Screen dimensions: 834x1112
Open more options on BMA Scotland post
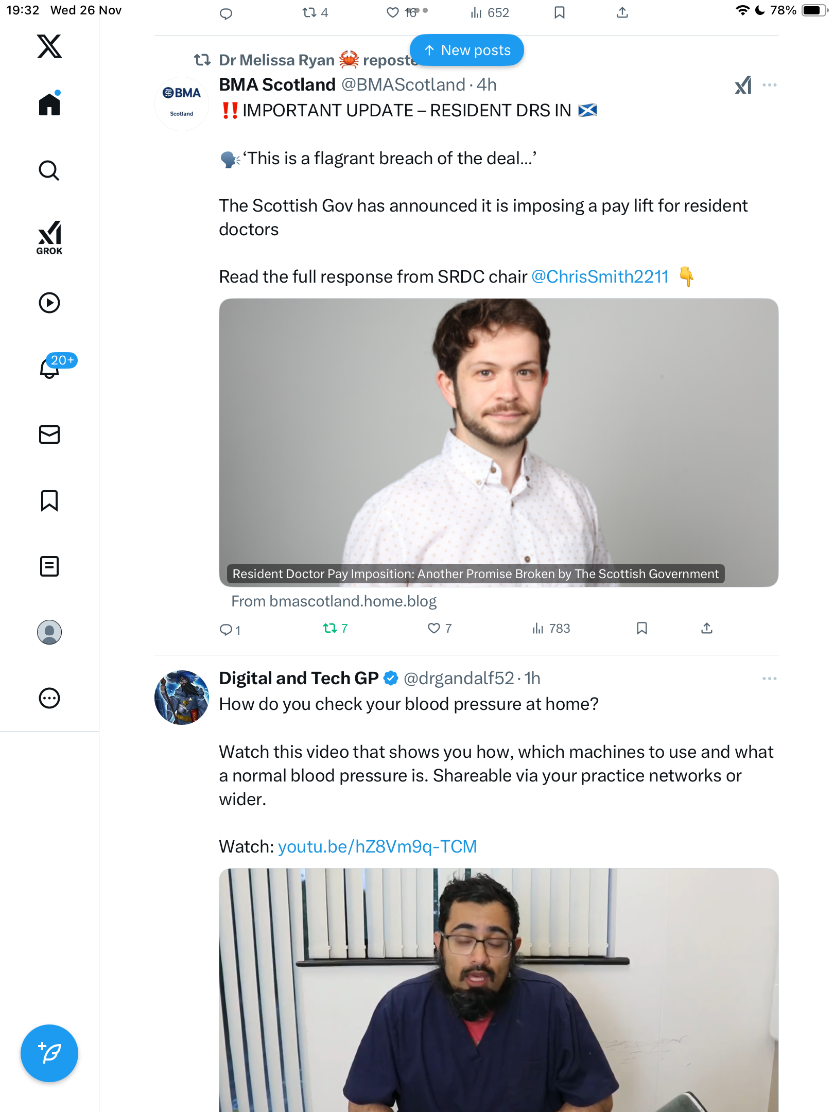[x=769, y=85]
